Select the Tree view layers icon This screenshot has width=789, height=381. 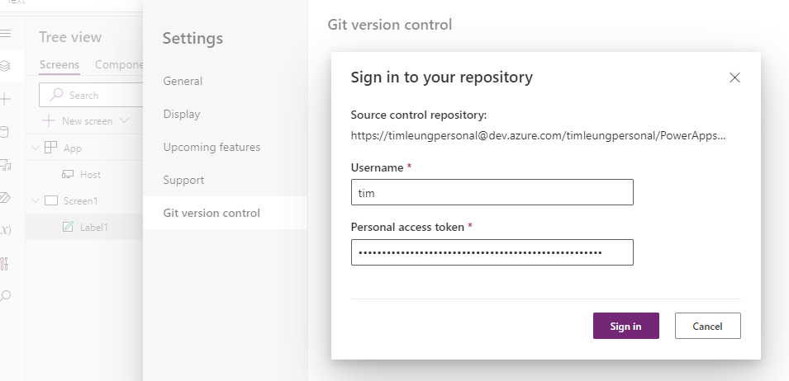point(5,66)
